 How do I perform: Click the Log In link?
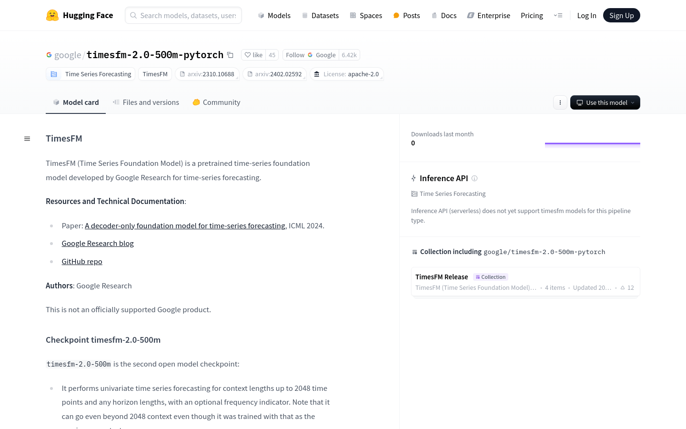(586, 15)
